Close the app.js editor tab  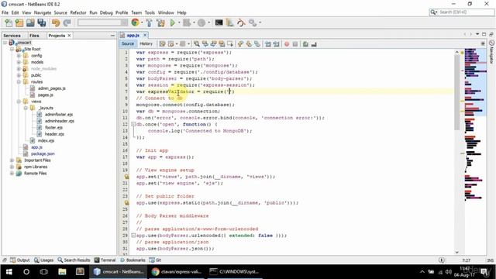coord(145,35)
